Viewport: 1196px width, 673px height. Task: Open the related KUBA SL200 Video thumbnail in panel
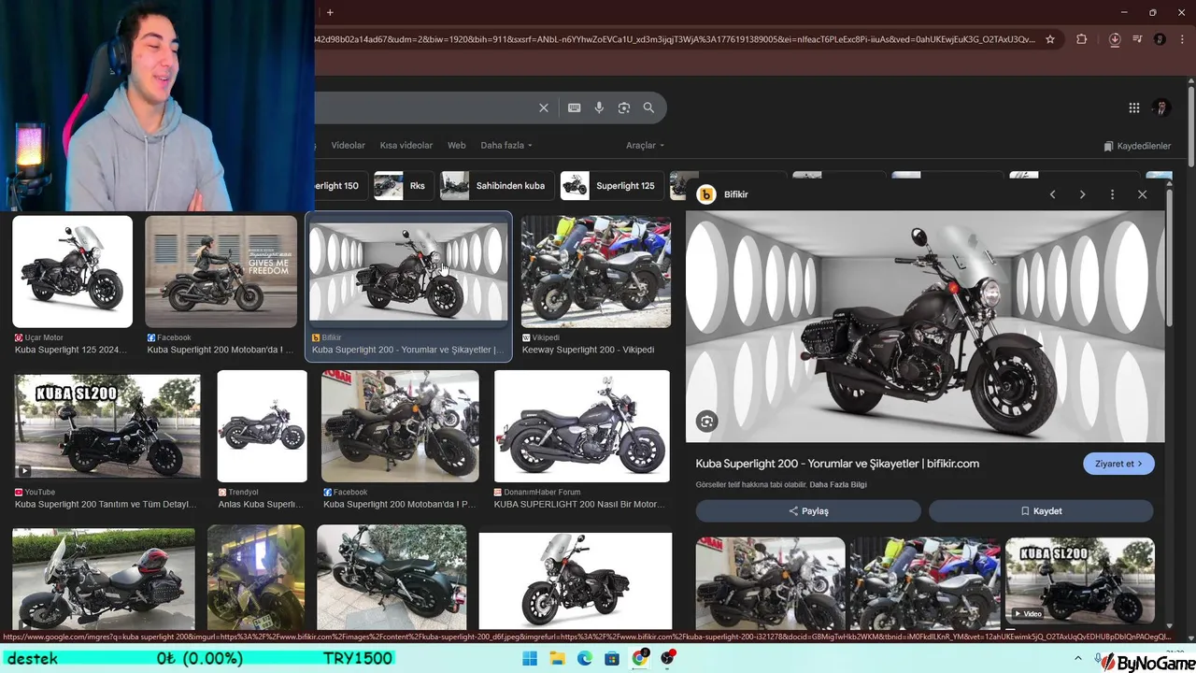point(1080,580)
